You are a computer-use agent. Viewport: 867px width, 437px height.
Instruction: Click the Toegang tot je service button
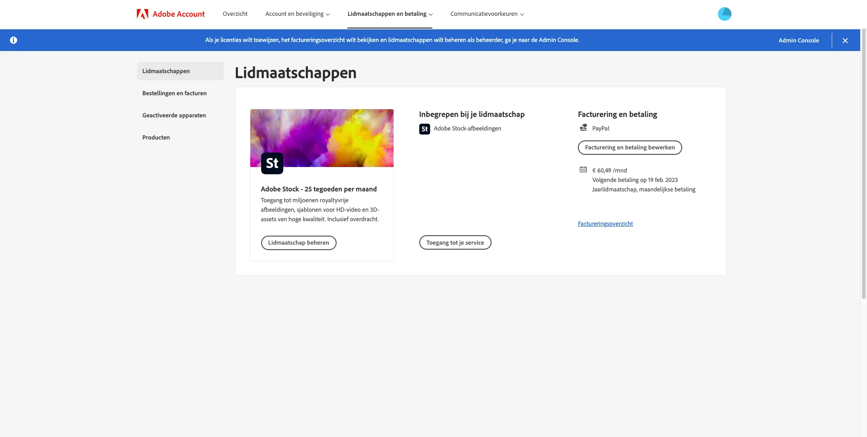[455, 242]
